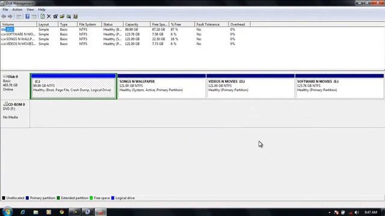Sort by the Free Space column header

[x=159, y=25]
